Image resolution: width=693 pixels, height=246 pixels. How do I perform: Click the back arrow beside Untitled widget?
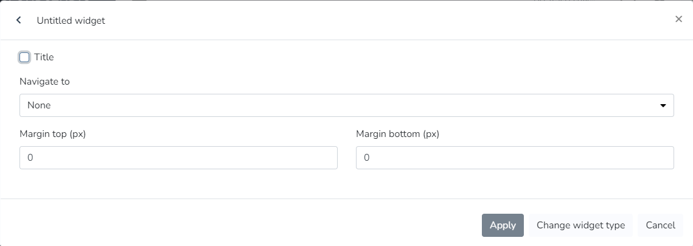(x=19, y=20)
